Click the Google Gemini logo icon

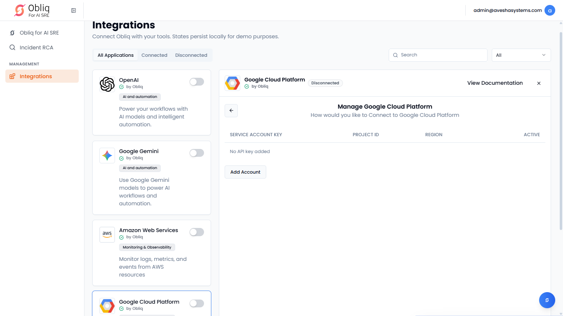[107, 156]
